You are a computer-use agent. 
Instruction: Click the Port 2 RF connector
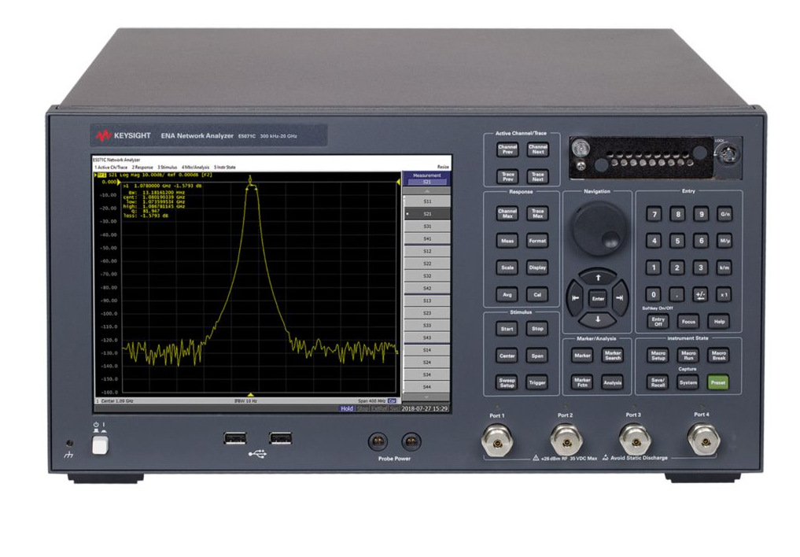566,441
